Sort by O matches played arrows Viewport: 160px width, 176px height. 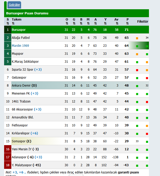(x=67, y=23)
